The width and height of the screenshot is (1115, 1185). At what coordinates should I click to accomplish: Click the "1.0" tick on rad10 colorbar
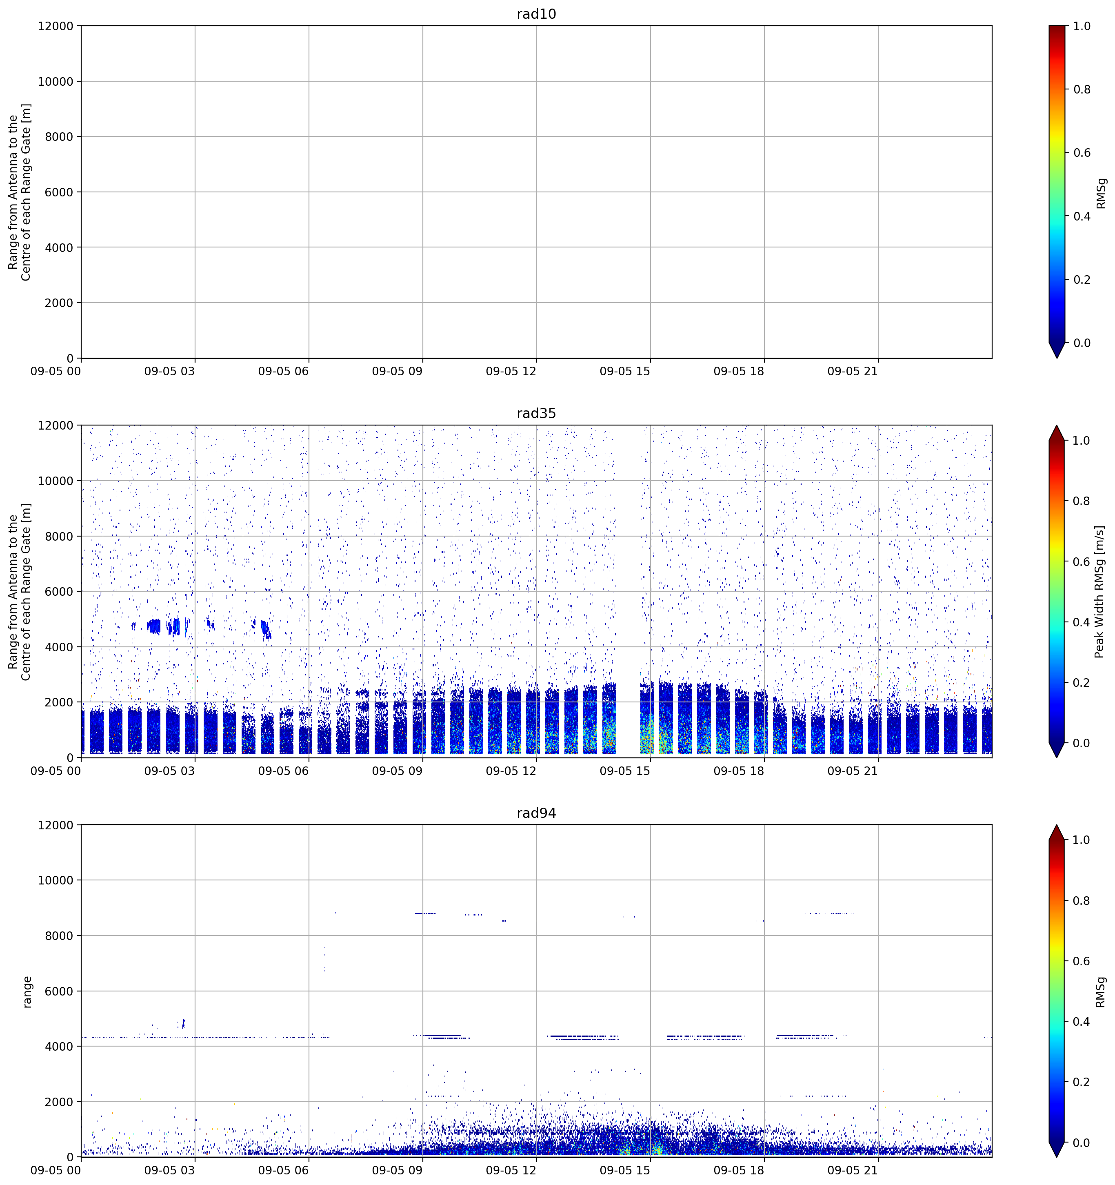click(x=1082, y=26)
